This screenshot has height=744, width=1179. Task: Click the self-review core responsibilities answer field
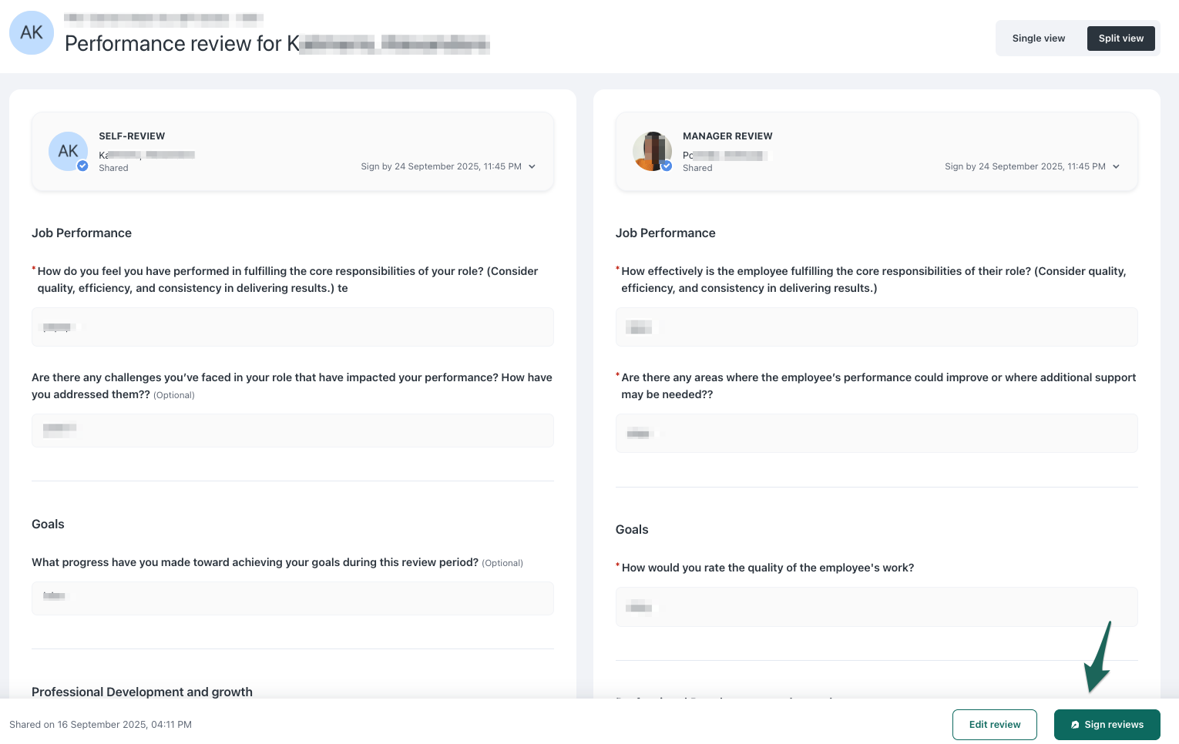coord(292,327)
